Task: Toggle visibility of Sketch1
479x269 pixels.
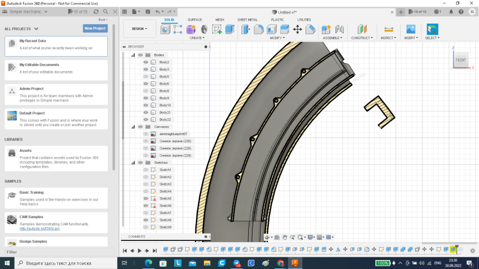Action: [x=145, y=170]
